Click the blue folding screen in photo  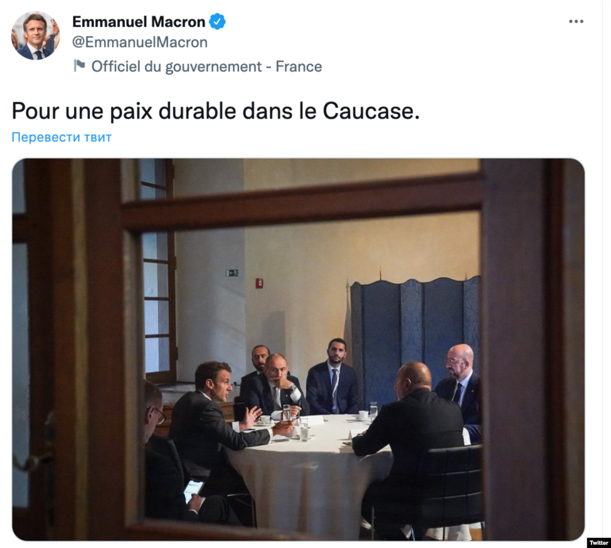point(415,335)
